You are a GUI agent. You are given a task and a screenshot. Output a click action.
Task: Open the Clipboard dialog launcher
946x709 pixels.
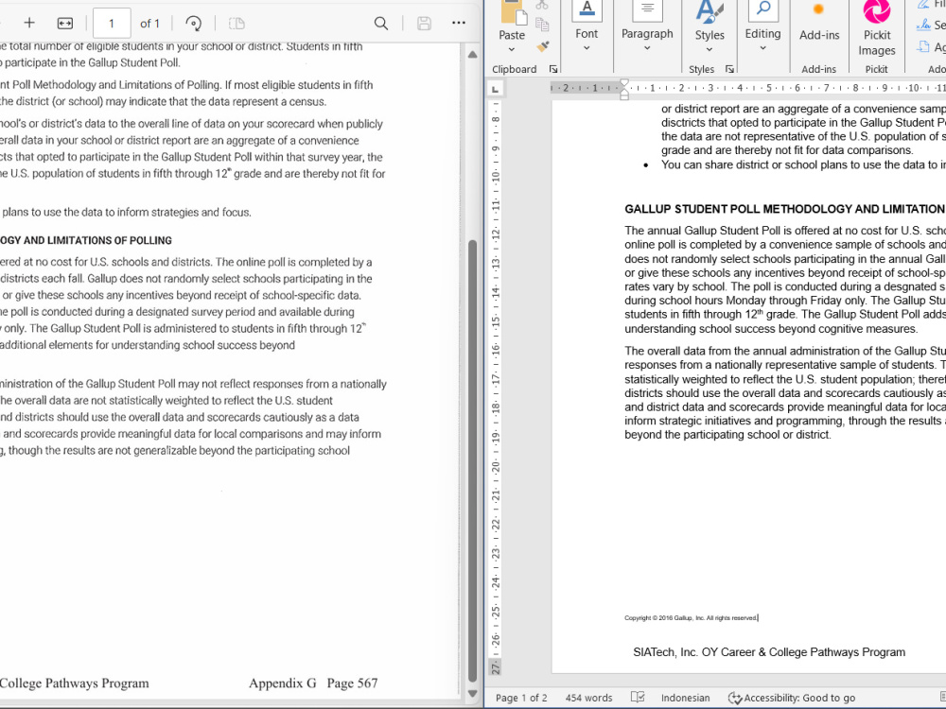[553, 69]
